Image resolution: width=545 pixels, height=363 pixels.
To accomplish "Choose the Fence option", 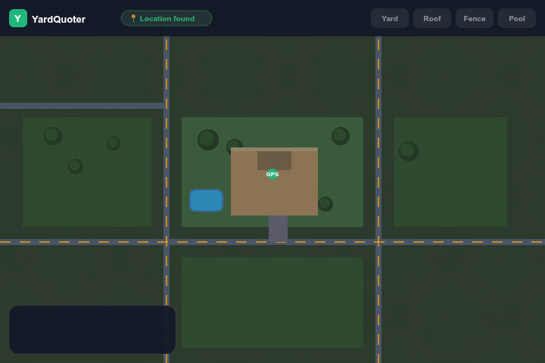I will (x=475, y=18).
